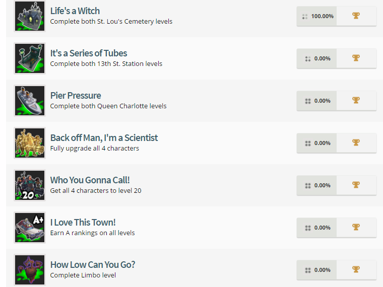
Task: Click trophy beside Back off Man, I'm a Scientist
Action: pos(356,143)
